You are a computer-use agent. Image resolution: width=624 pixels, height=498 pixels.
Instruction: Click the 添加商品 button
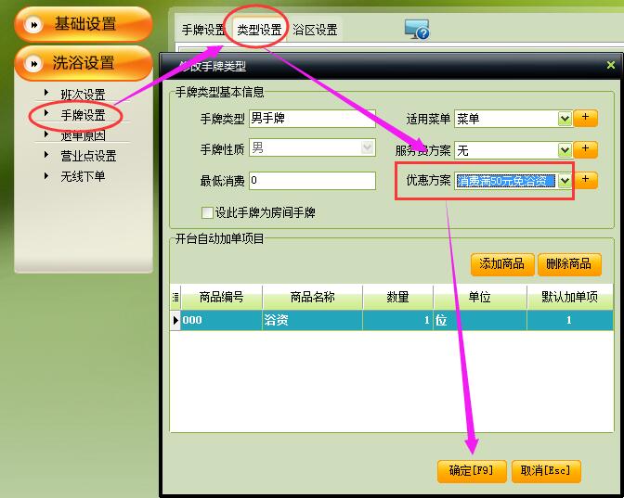pyautogui.click(x=501, y=264)
